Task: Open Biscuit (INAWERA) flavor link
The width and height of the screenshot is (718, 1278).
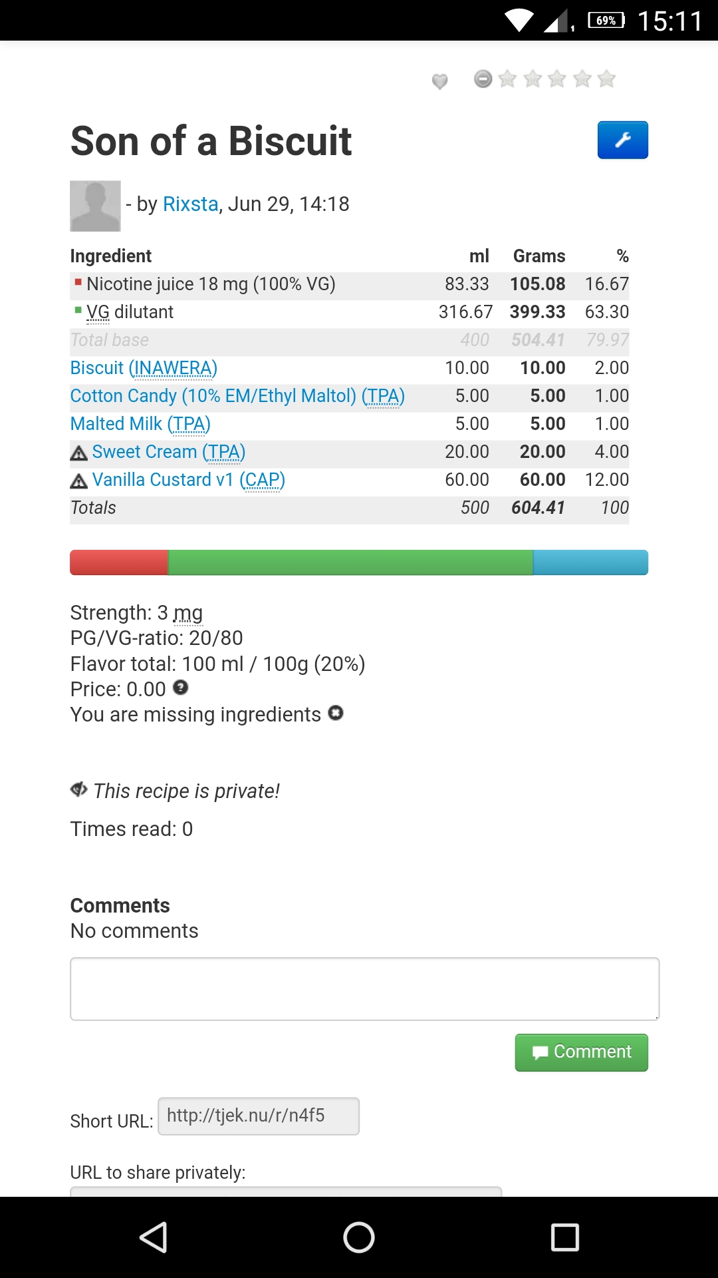Action: click(144, 368)
